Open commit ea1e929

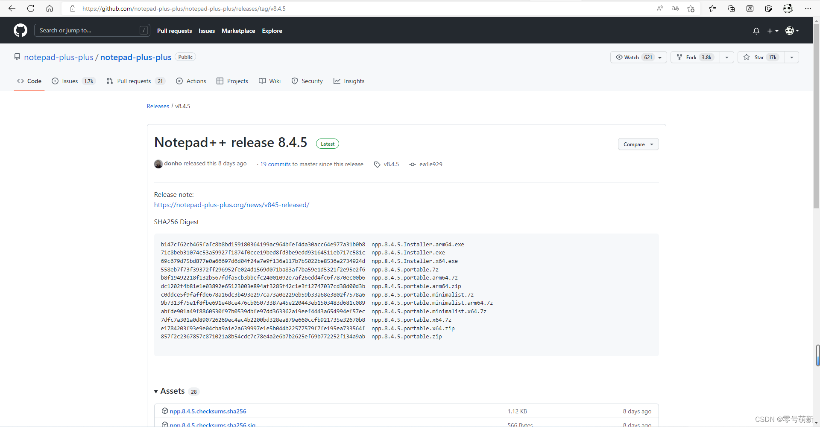430,164
